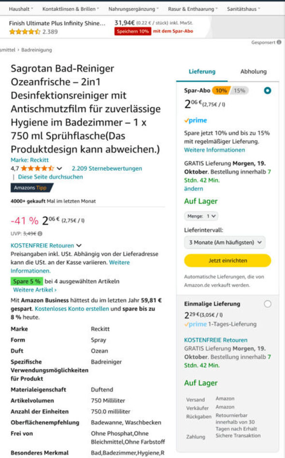Click the prime logo in Einmalige Lieferung

coord(196,324)
